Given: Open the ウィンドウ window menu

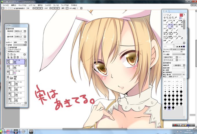Looking at the screenshot, I should 65,5.
